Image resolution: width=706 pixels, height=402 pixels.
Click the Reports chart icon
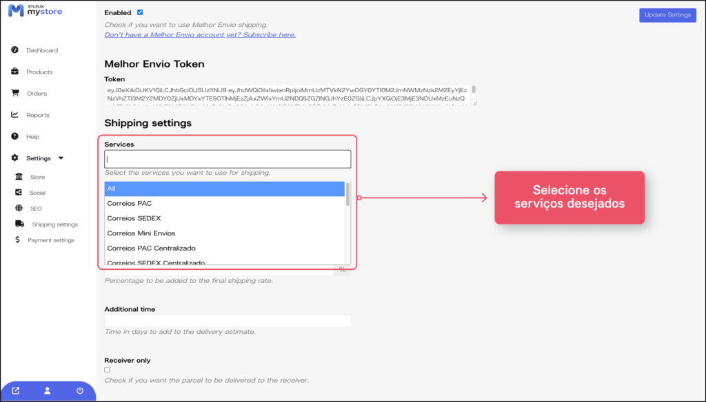(15, 115)
